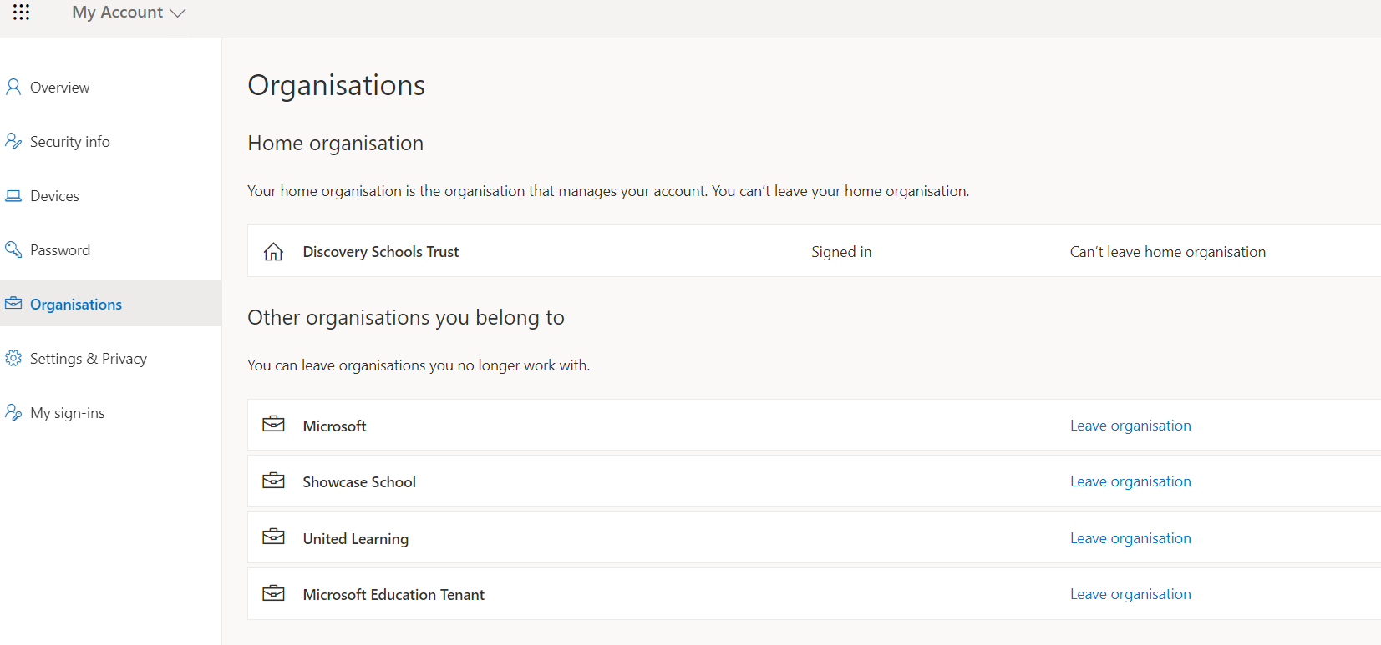Select the Discovery Schools Trust name
Image resolution: width=1381 pixels, height=645 pixels.
pos(381,252)
